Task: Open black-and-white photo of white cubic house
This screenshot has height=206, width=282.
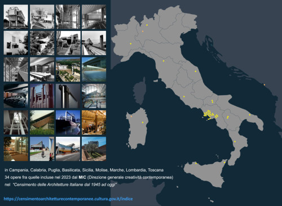Action: click(16, 43)
